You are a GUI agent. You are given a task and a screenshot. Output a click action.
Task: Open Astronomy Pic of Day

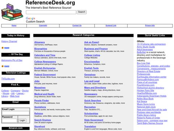[12, 60]
